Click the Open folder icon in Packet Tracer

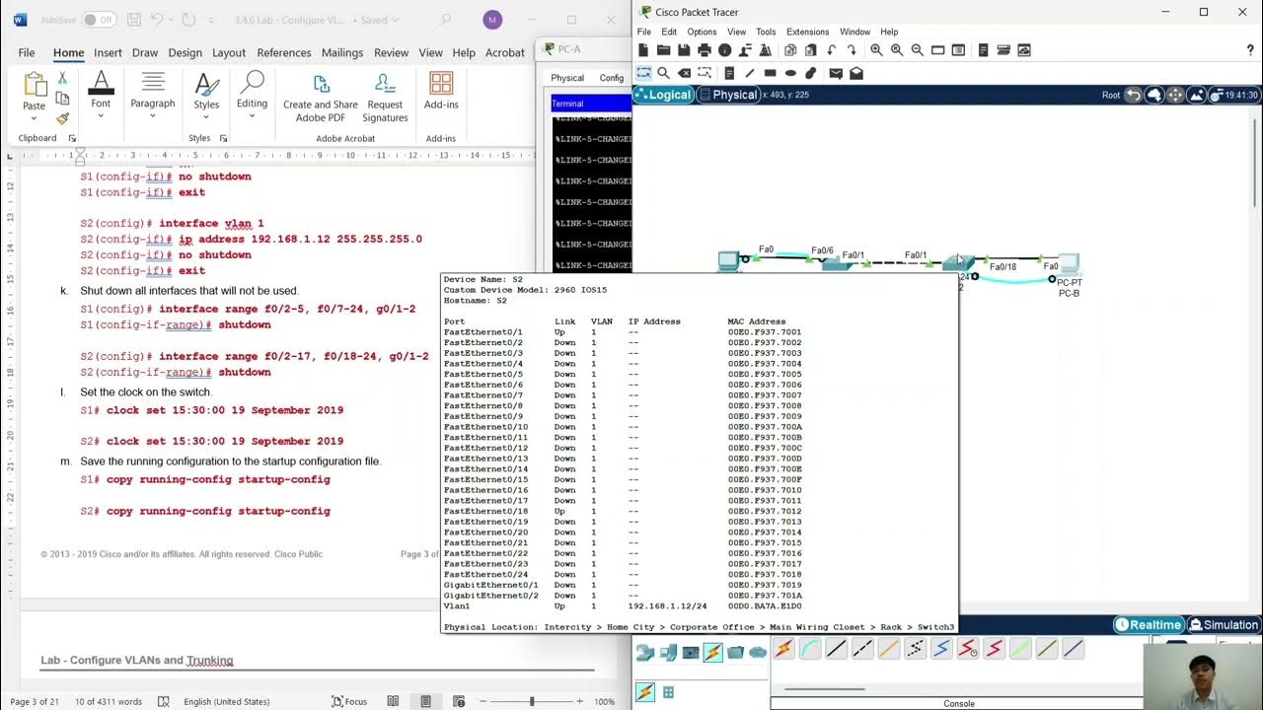click(663, 50)
